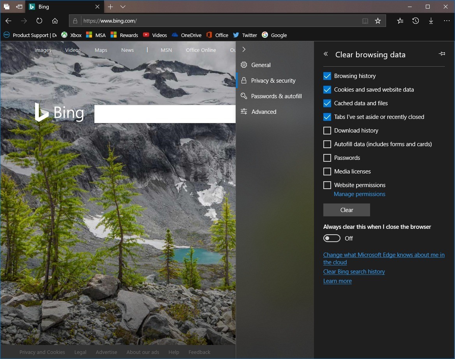Collapse the settings menu with chevron
The image size is (455, 359).
point(244,50)
